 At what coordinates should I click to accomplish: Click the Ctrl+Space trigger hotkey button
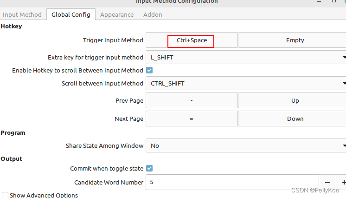(192, 40)
